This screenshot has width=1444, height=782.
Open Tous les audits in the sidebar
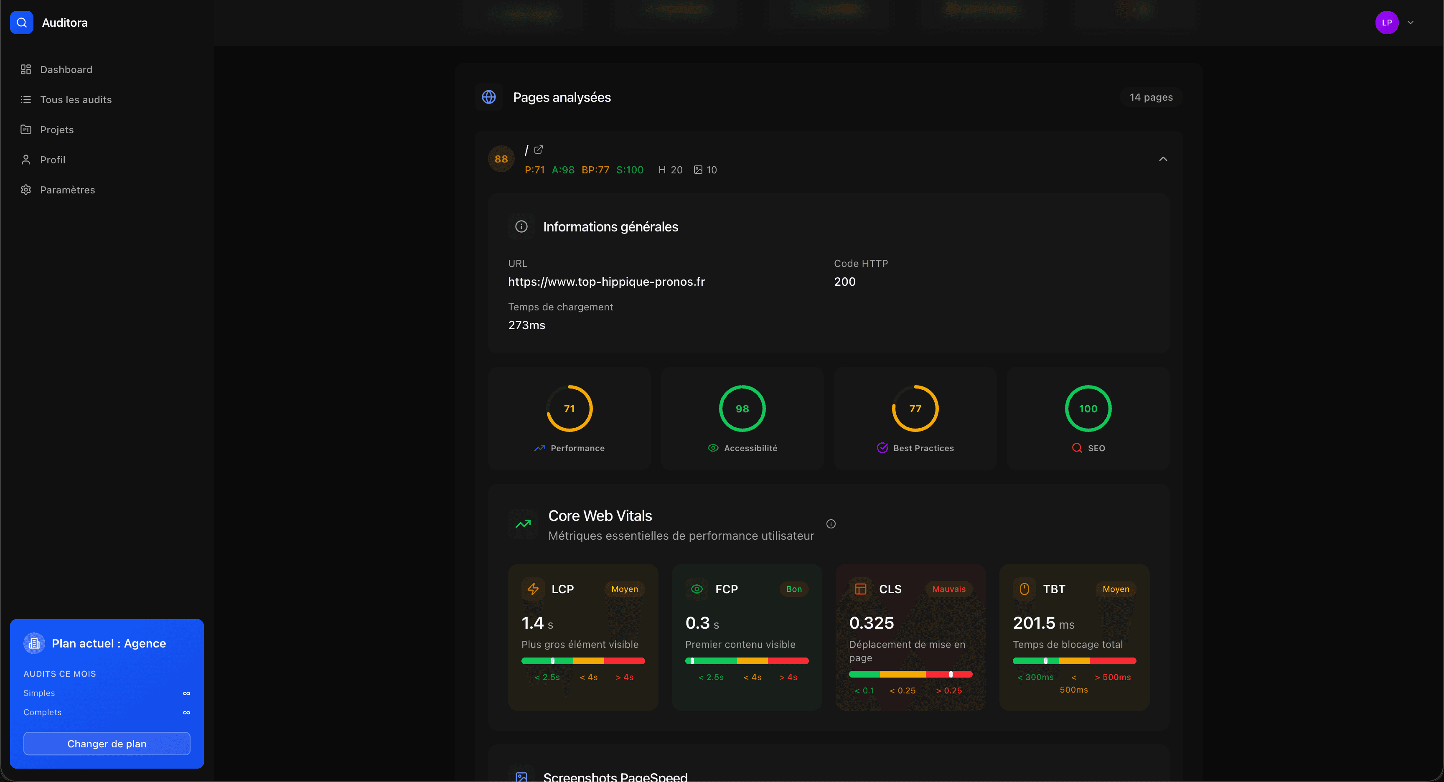pyautogui.click(x=75, y=99)
